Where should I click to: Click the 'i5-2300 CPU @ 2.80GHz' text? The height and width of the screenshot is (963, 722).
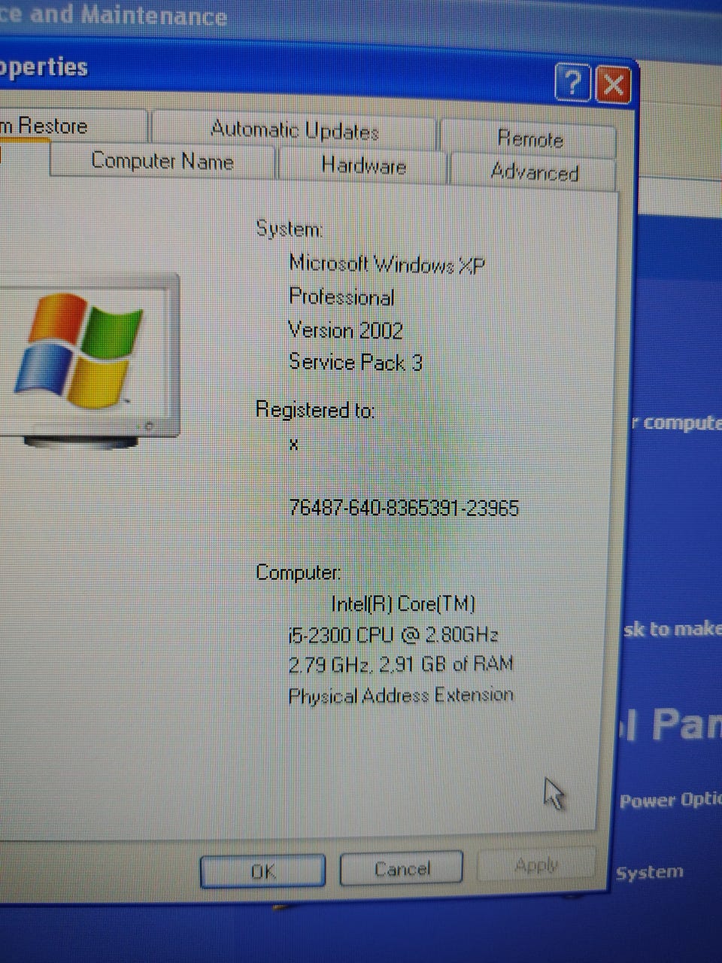(x=393, y=635)
